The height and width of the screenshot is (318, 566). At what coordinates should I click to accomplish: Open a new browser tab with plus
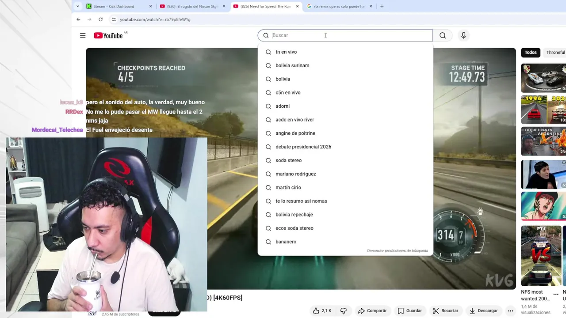[x=382, y=6]
